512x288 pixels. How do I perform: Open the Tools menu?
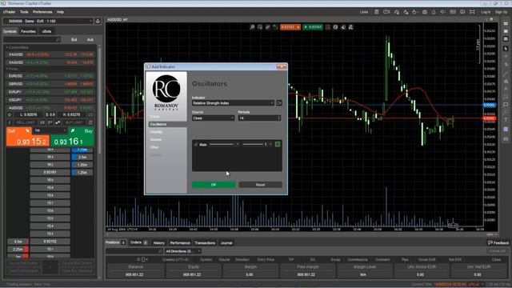tap(24, 12)
